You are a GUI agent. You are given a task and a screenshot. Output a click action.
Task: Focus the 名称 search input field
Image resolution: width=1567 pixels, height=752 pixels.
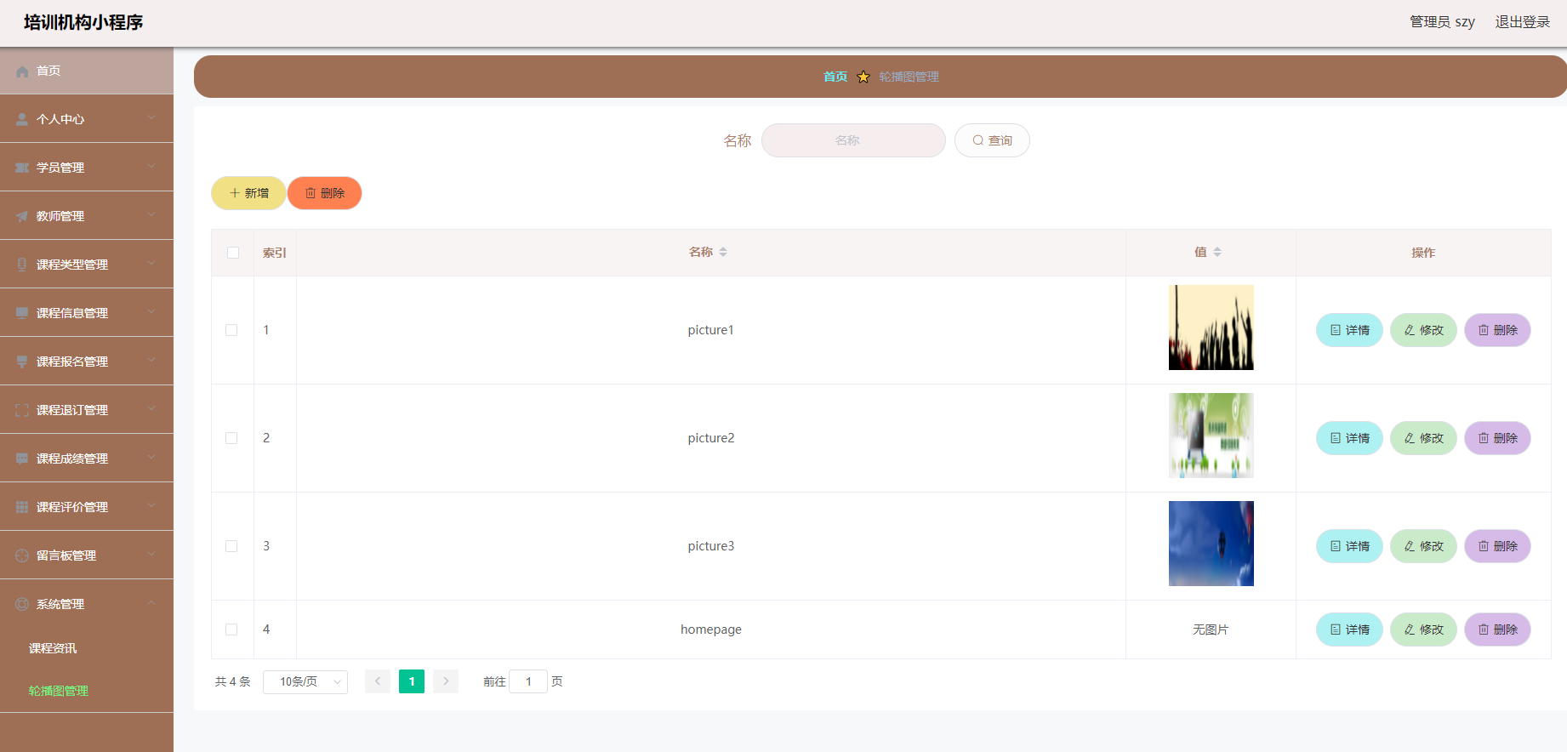(x=853, y=140)
